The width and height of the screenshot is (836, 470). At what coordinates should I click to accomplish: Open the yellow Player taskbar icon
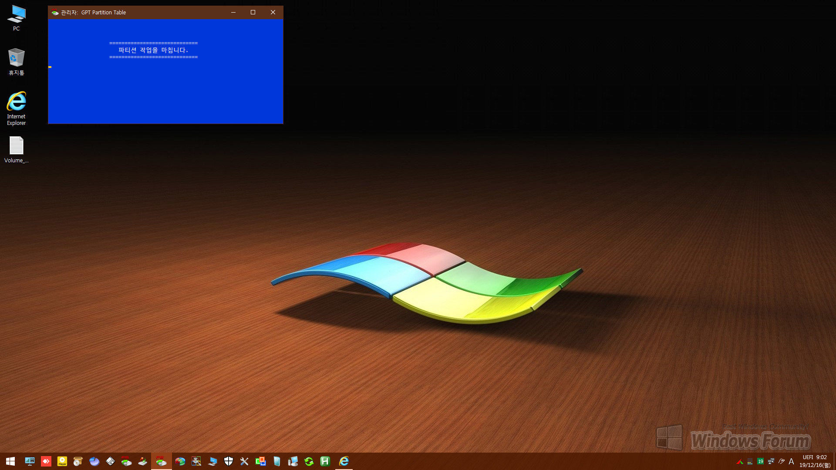point(62,461)
